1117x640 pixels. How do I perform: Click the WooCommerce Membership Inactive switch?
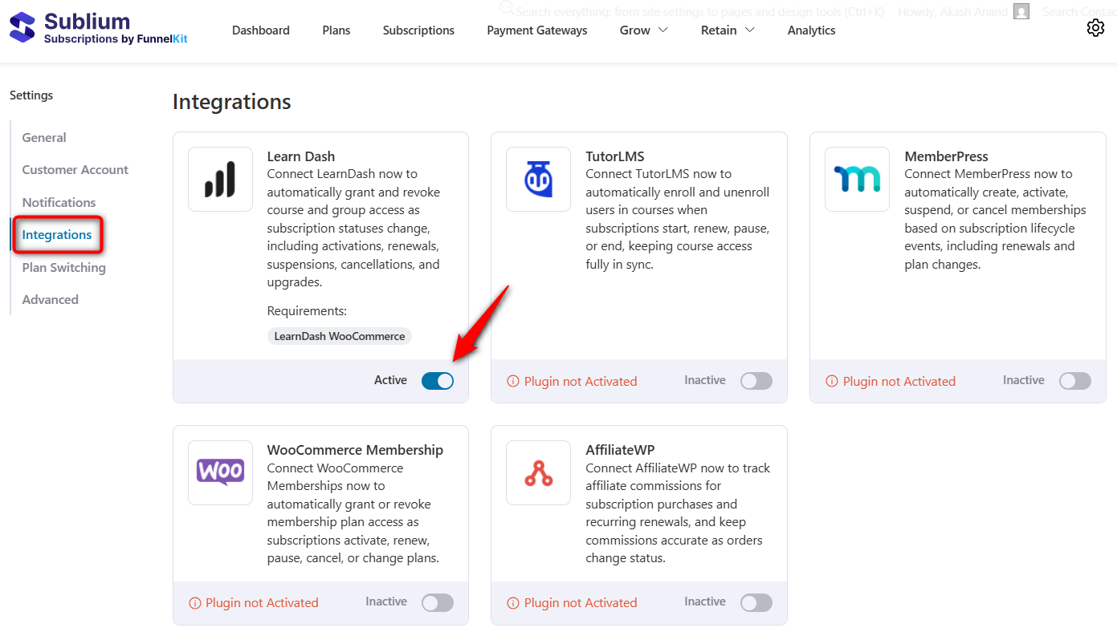437,602
